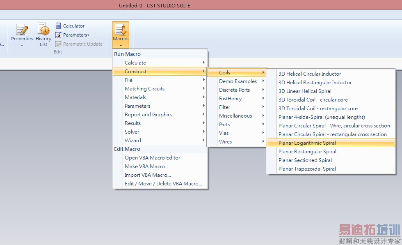Run Planar Circular Spiral rectangular cross section
This screenshot has height=245, width=402.
(331, 134)
